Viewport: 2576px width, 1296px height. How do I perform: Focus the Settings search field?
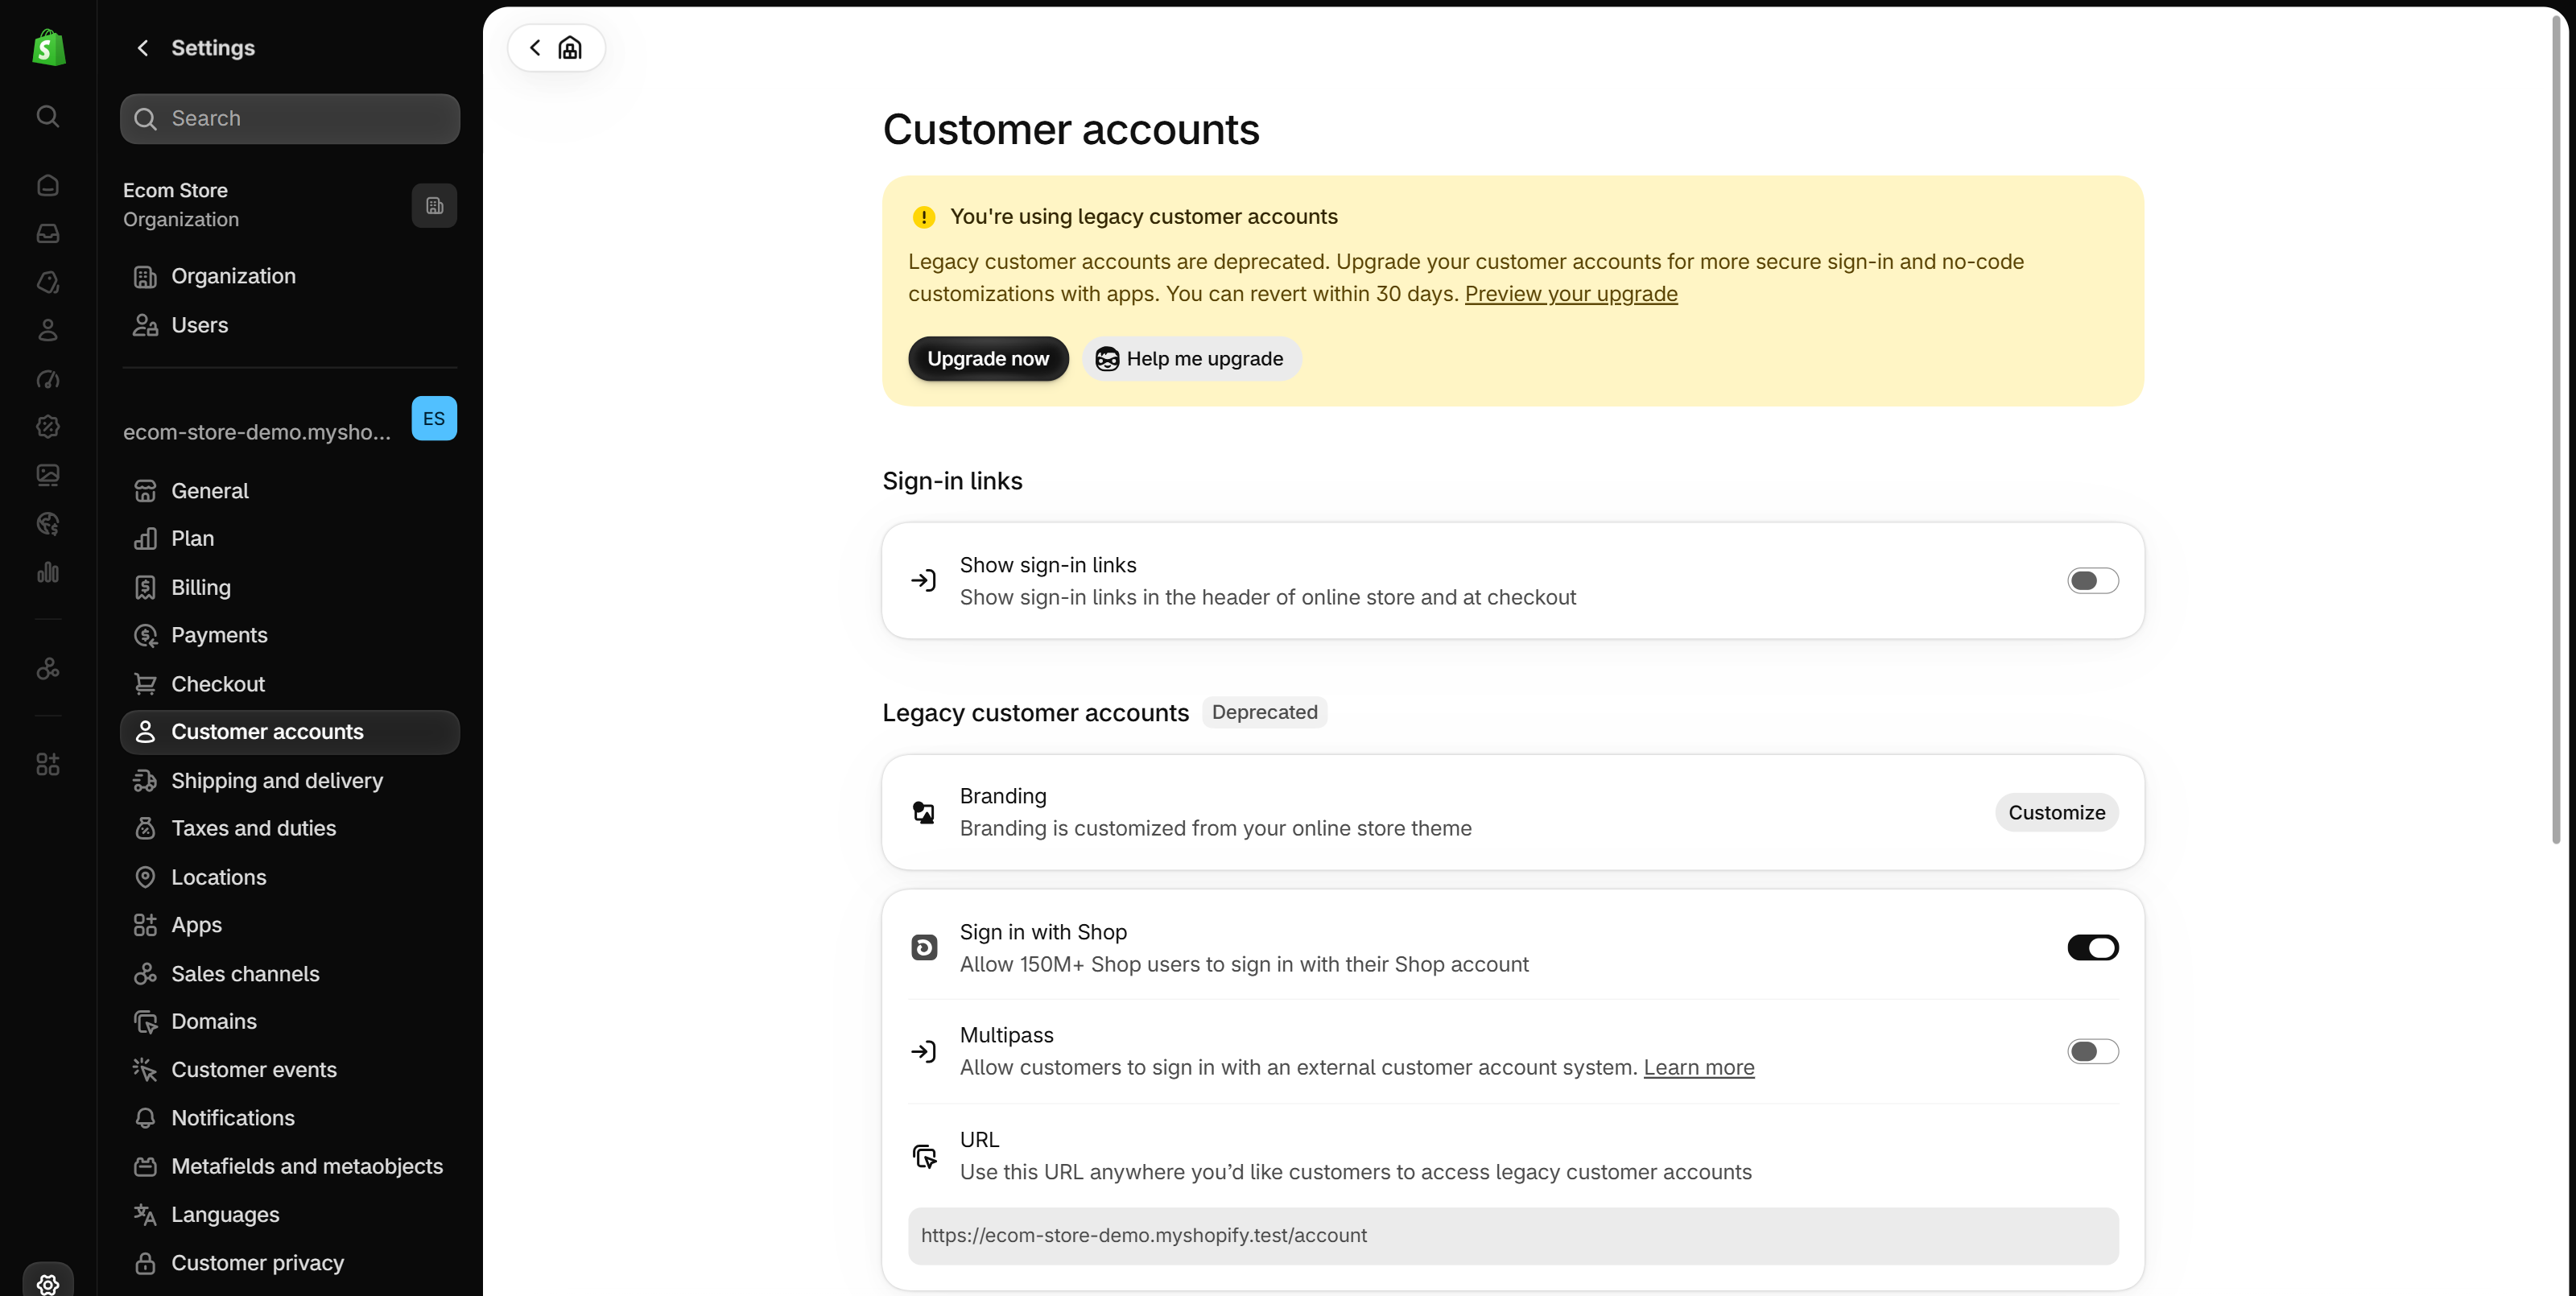(x=289, y=119)
